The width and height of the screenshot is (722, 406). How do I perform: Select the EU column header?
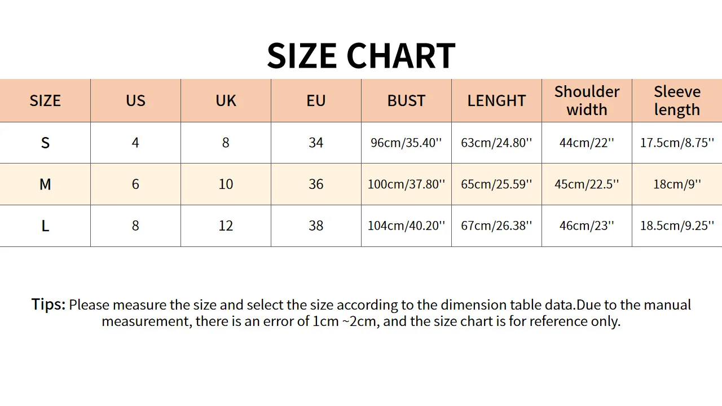point(316,101)
